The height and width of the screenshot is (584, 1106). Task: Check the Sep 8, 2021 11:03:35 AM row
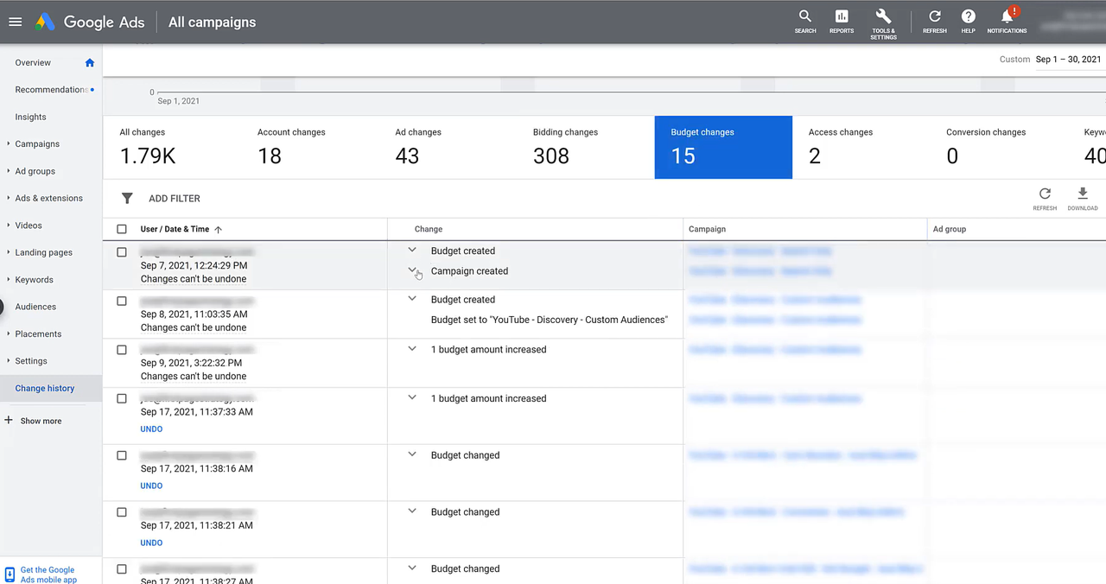[x=122, y=301]
